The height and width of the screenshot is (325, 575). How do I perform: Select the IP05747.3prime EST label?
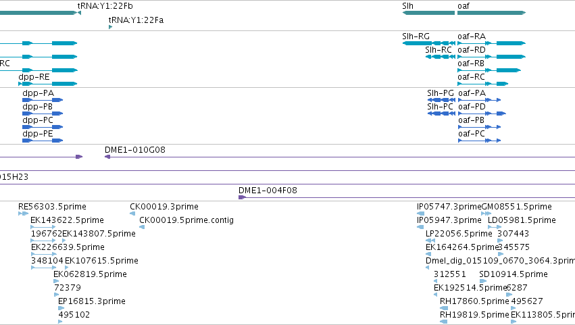click(x=449, y=207)
